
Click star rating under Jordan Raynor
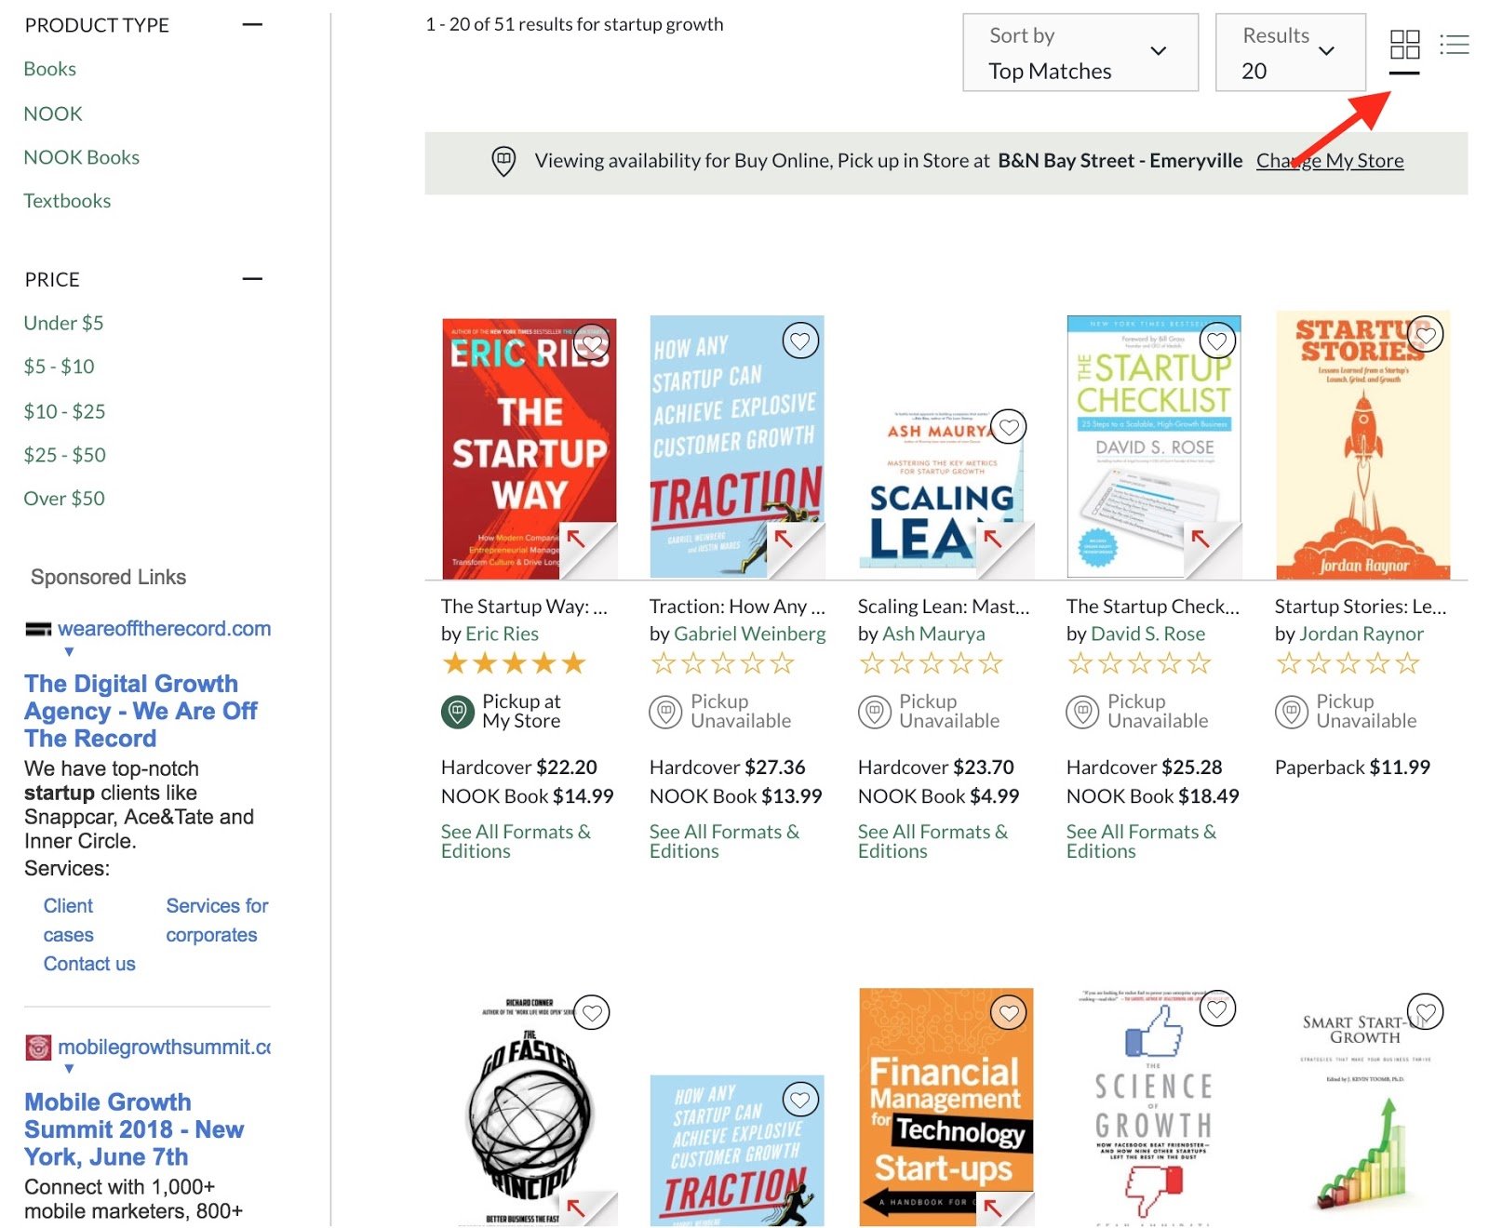1348,663
